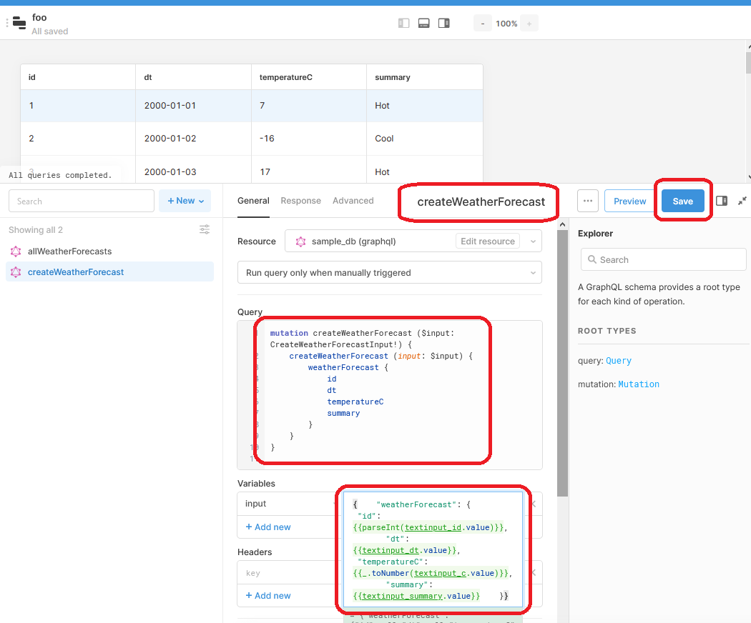Open the New query dropdown
Screen dimensions: 751x623
point(185,201)
